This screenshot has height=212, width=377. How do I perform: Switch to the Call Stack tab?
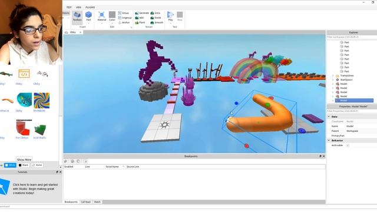click(85, 202)
